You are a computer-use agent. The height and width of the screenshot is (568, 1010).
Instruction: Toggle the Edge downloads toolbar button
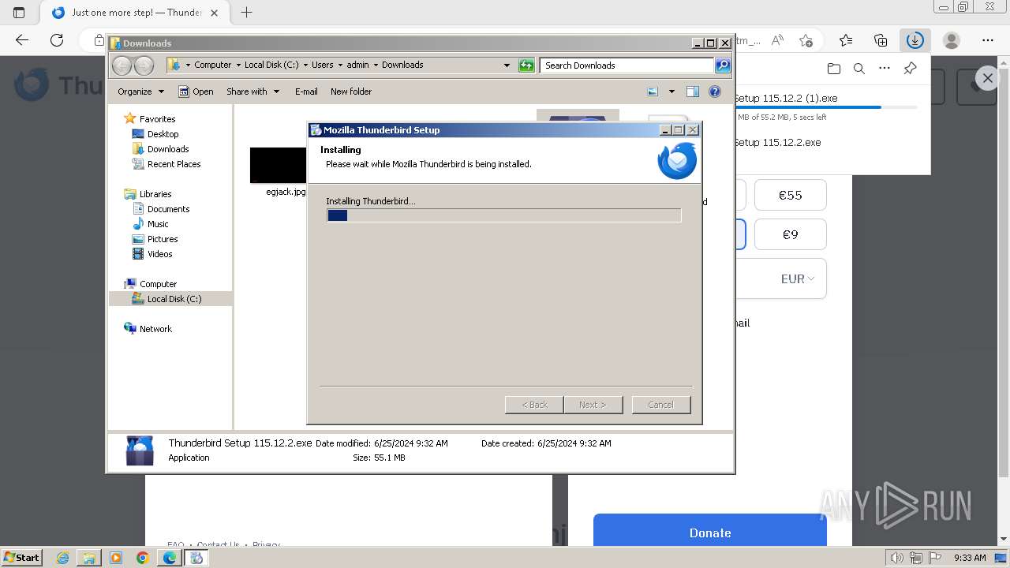point(915,40)
